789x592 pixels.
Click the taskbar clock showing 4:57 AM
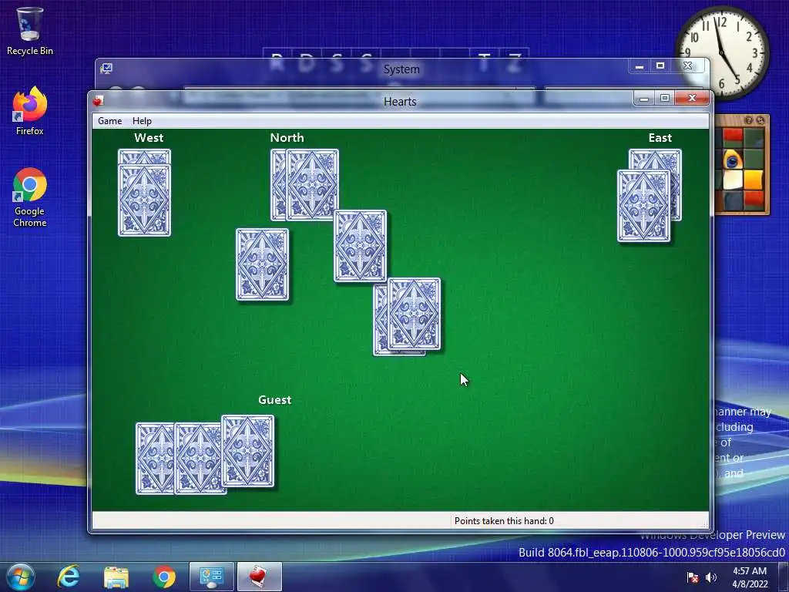tap(750, 577)
